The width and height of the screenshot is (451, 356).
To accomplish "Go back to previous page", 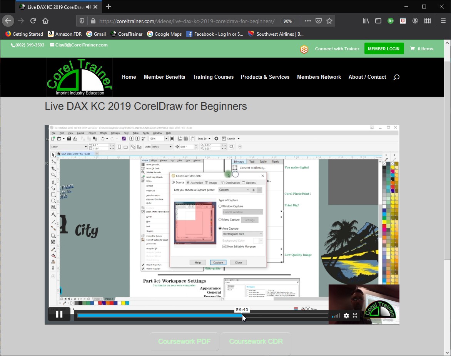I will 8,21.
